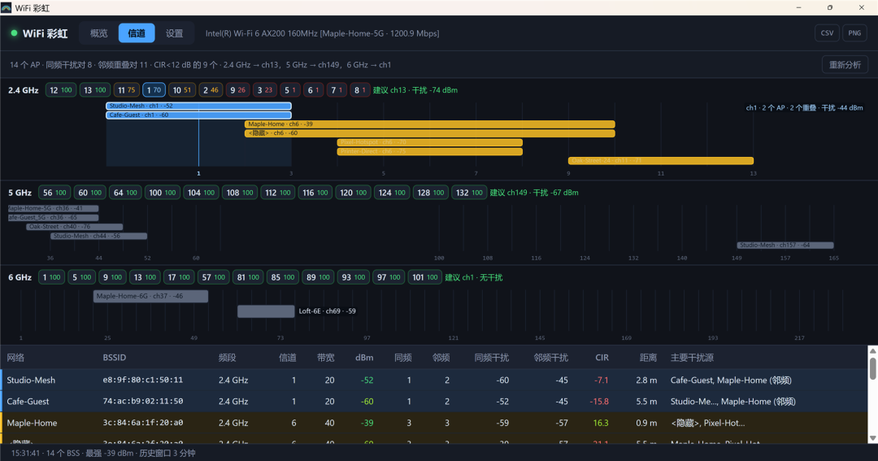This screenshot has width=878, height=461.
Task: Click the Pixel-Hotspot ch6 spectrum bar
Action: click(430, 143)
